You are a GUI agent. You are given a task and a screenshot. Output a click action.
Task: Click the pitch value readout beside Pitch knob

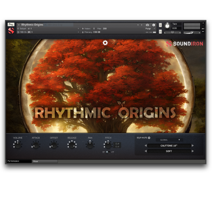(117, 145)
